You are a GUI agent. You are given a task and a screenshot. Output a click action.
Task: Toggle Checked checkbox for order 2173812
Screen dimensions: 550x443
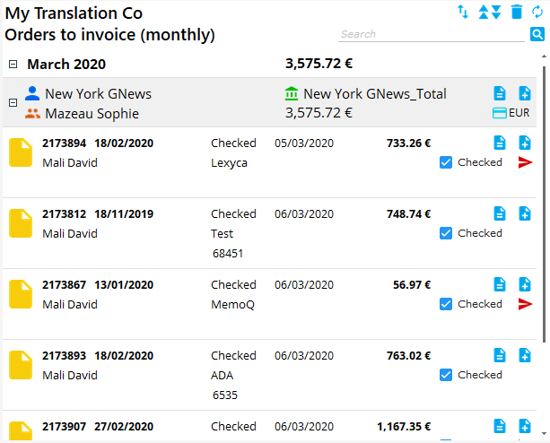click(x=446, y=233)
